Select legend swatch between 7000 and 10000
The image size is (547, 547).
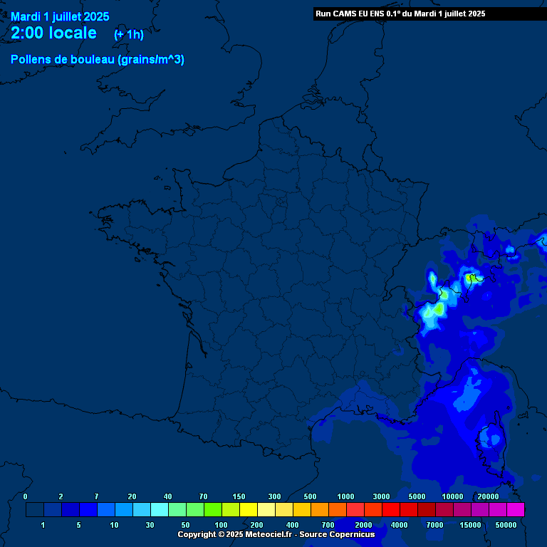pos(444,509)
